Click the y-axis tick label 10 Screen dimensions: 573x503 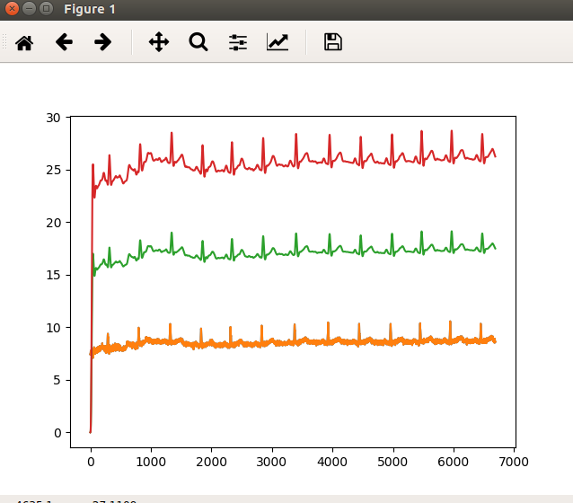point(53,328)
